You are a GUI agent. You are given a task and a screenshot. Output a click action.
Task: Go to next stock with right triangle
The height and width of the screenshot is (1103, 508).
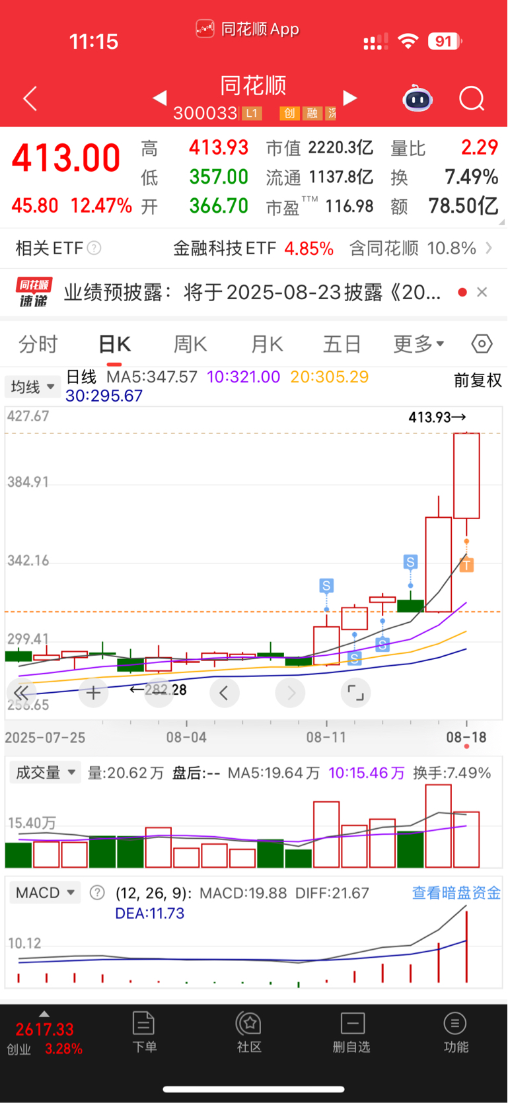[x=350, y=98]
